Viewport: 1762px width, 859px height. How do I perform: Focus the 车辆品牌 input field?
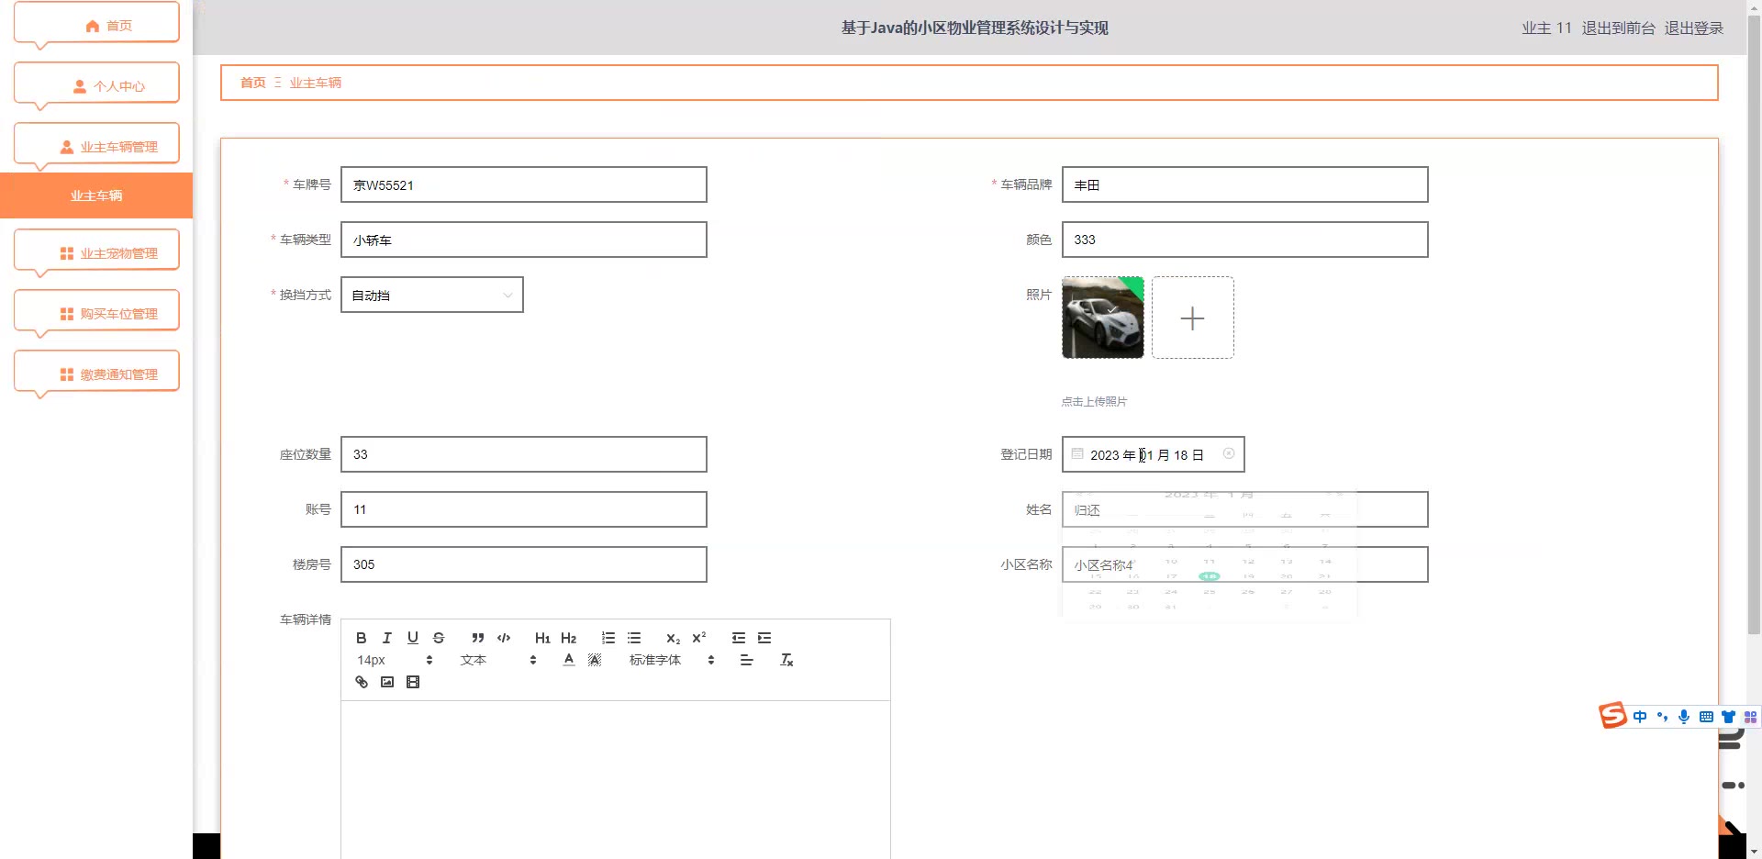click(1244, 184)
